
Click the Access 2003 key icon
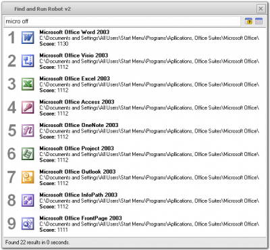pos(28,107)
